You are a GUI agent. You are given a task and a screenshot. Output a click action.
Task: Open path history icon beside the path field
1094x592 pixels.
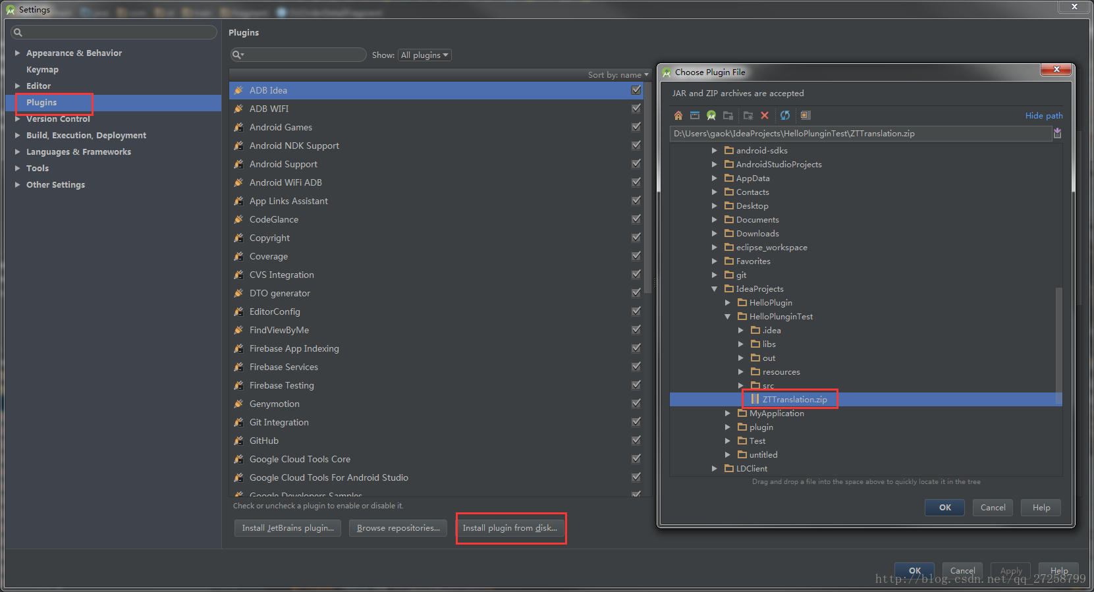1057,133
